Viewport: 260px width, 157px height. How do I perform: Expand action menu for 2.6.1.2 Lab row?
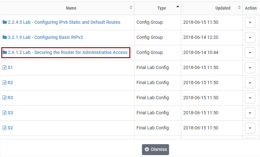[250, 53]
